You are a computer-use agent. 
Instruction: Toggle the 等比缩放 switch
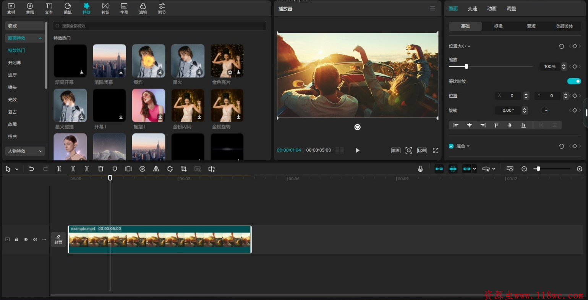[573, 81]
